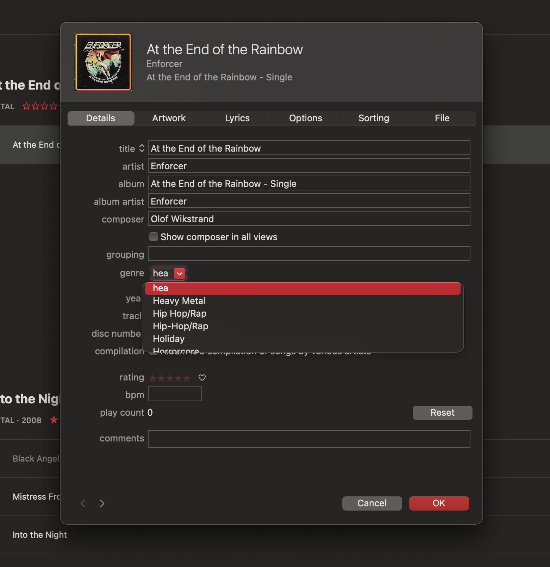
Task: Switch to the Artwork tab
Action: pyautogui.click(x=169, y=118)
